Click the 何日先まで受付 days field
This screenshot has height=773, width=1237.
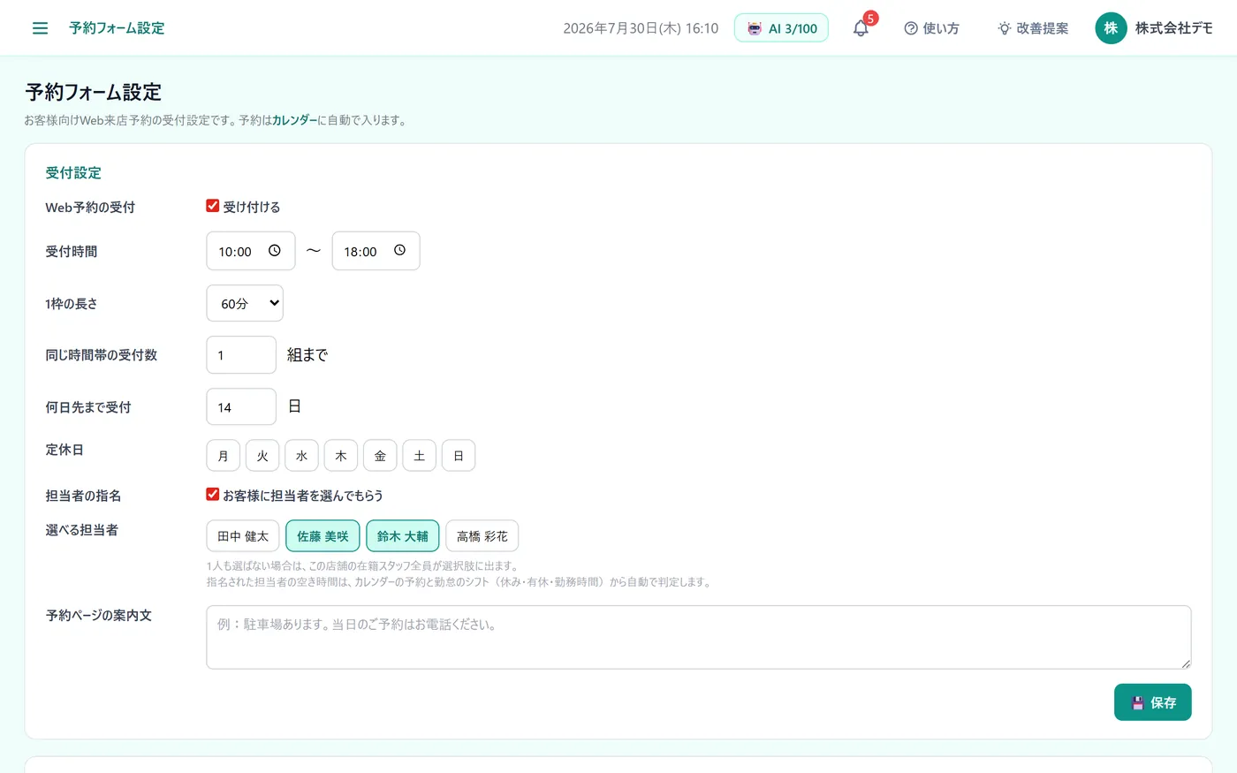[x=241, y=406]
